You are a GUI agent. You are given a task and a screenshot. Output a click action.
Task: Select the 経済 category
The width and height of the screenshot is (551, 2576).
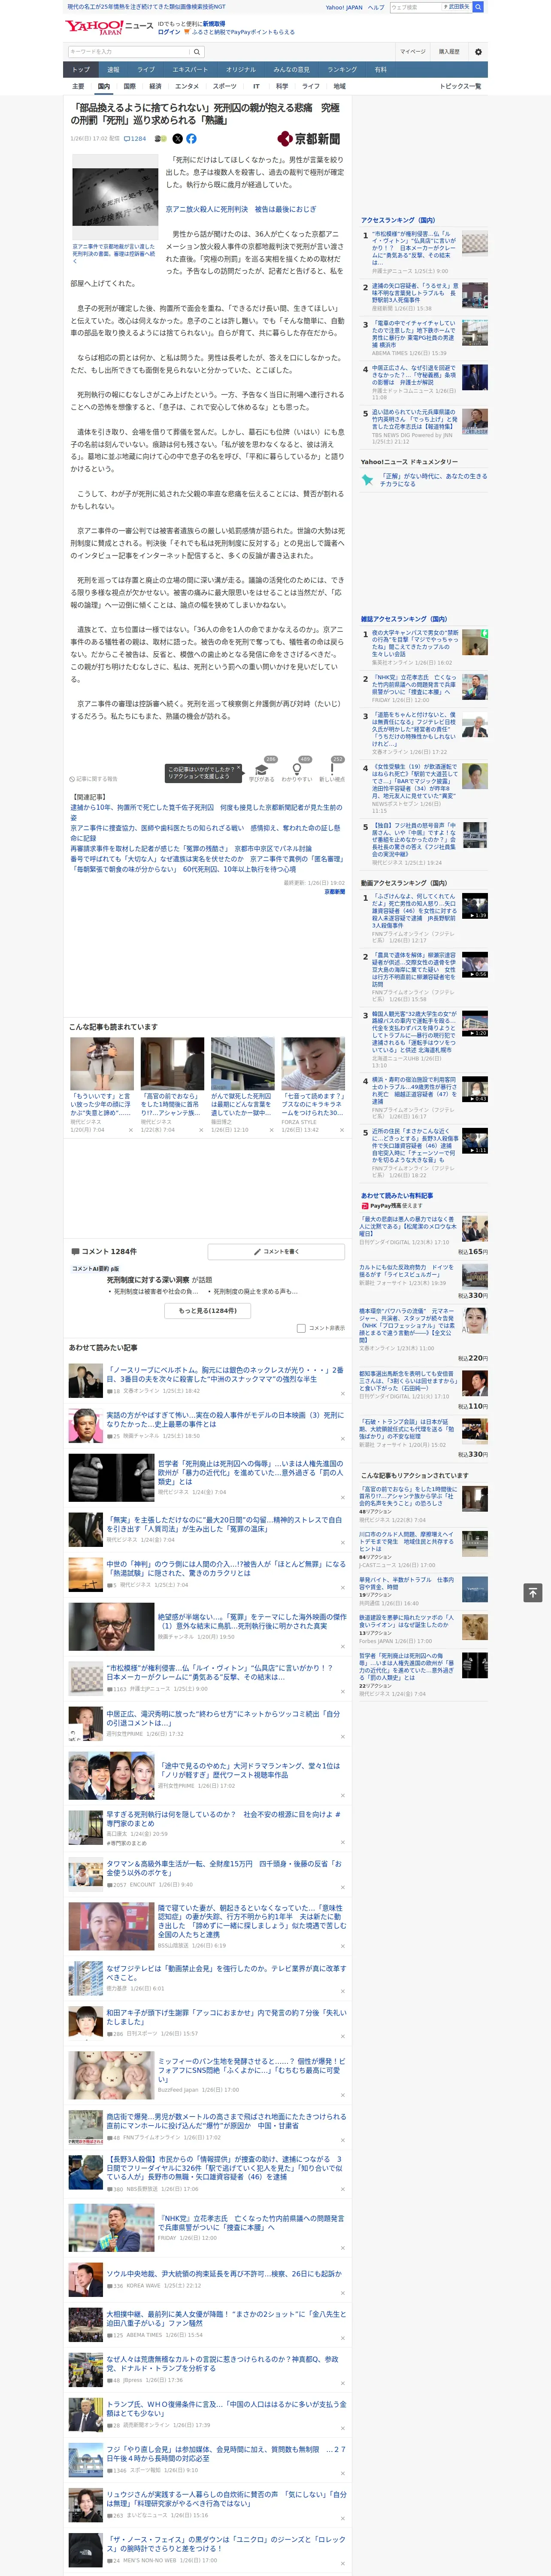point(155,86)
